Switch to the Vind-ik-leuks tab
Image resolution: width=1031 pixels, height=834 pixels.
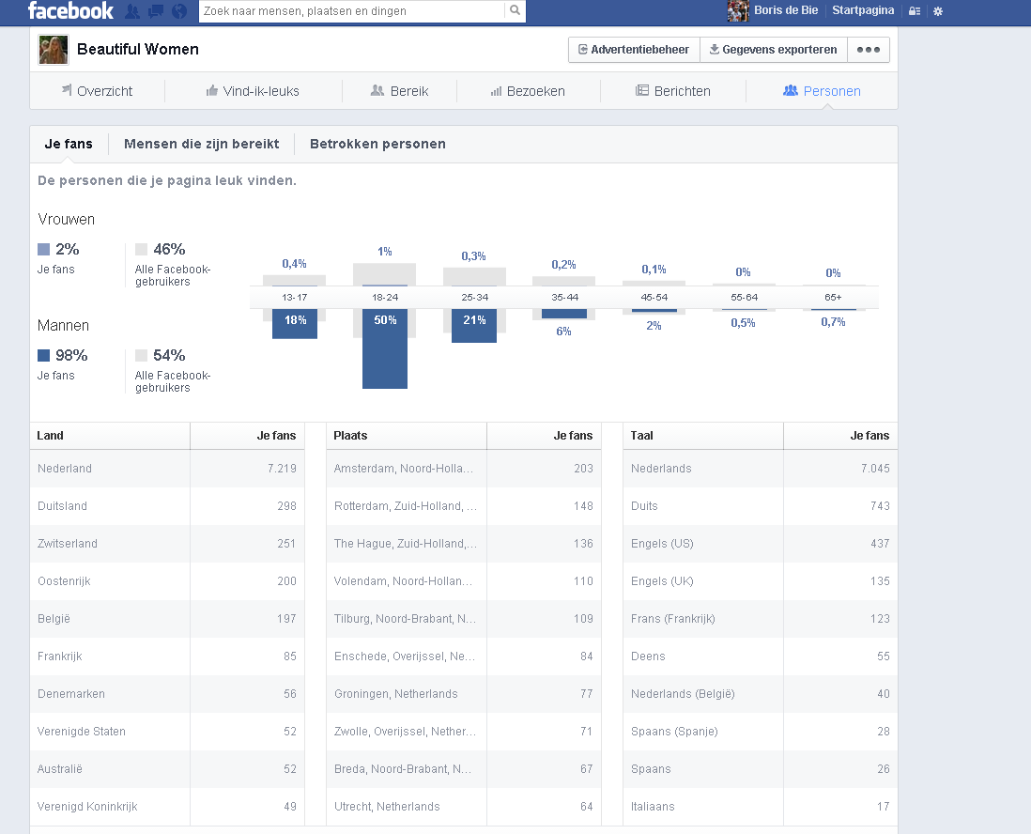[x=254, y=91]
